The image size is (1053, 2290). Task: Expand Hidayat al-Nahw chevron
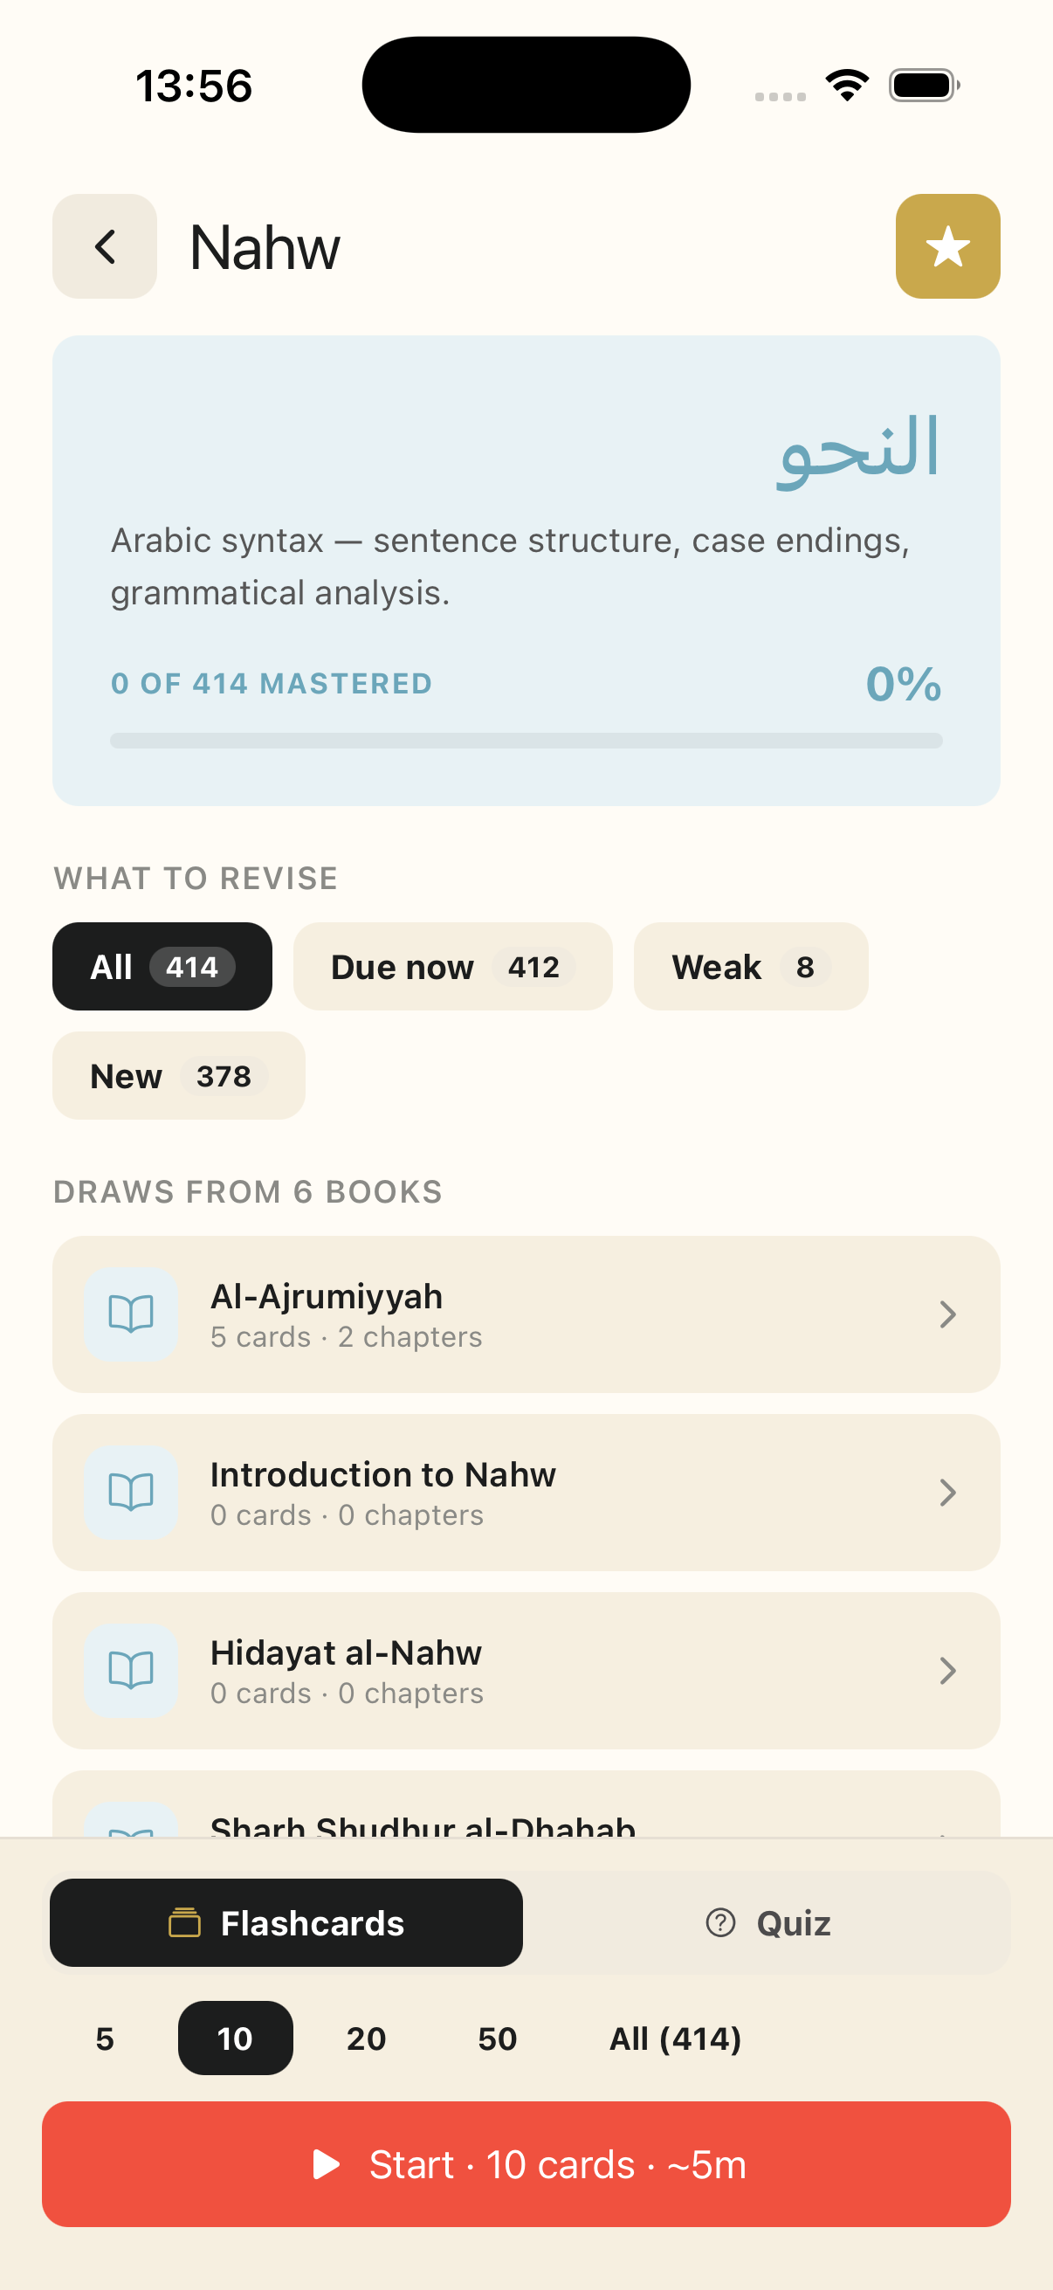click(x=947, y=1671)
